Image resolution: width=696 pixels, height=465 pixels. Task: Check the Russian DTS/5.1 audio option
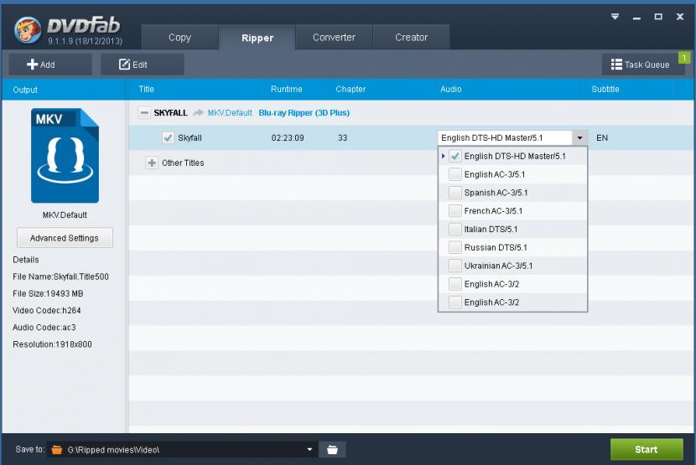(454, 248)
